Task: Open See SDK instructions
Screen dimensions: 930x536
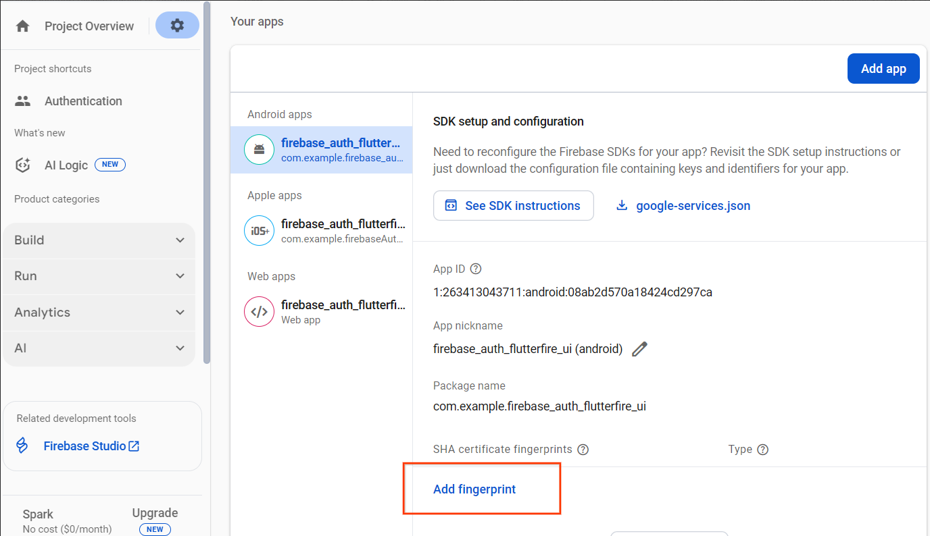Action: 514,205
